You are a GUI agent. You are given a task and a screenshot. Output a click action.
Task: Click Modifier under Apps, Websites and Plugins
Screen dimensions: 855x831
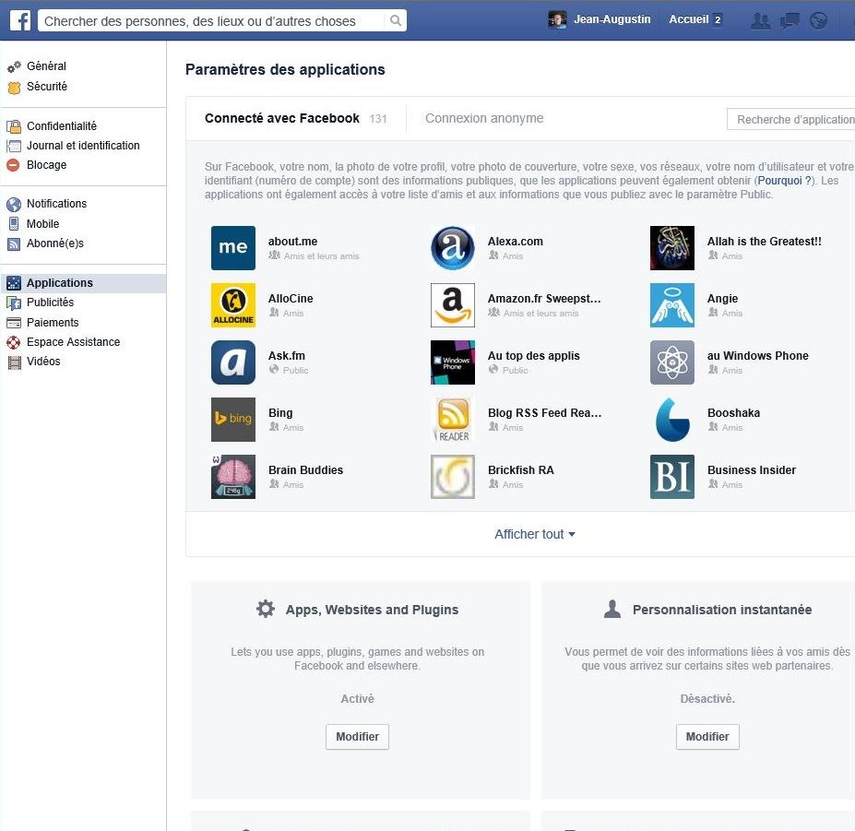tap(357, 737)
